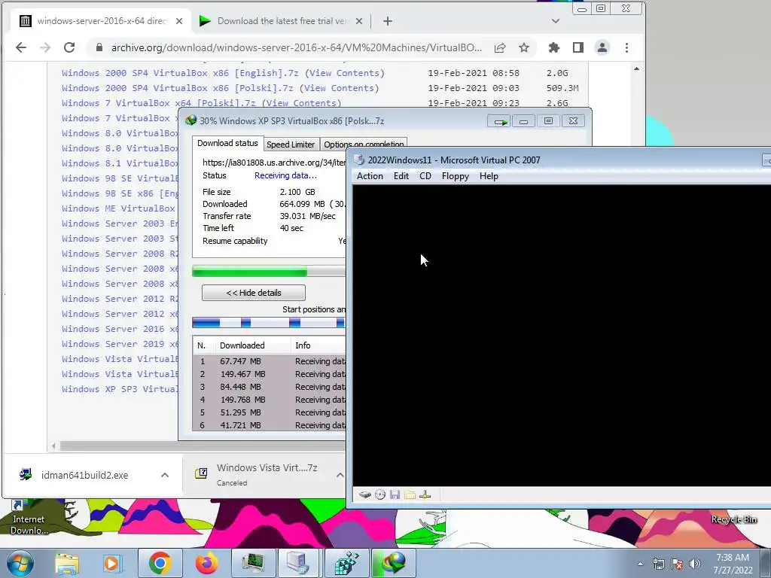Click the IDM download progress bar
Viewport: 771px width, 578px height.
point(269,271)
